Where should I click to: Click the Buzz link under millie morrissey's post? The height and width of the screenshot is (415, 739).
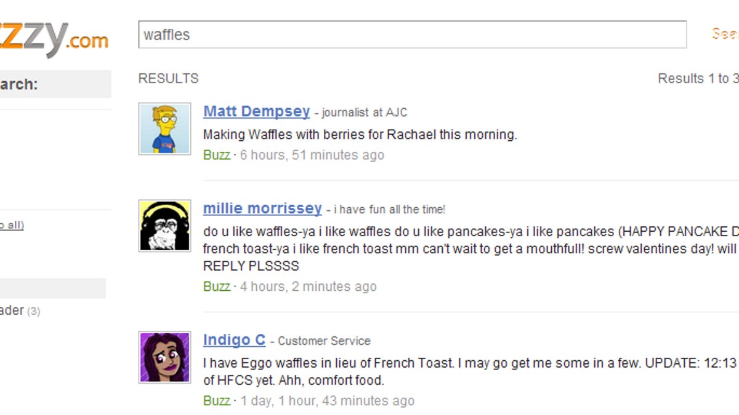click(217, 287)
